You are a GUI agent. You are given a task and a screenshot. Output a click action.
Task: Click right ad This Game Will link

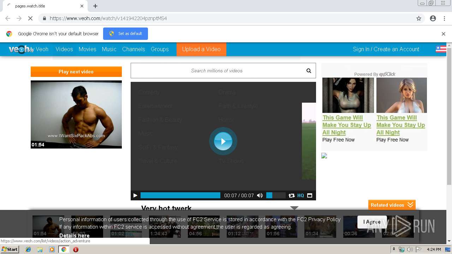[x=401, y=125]
